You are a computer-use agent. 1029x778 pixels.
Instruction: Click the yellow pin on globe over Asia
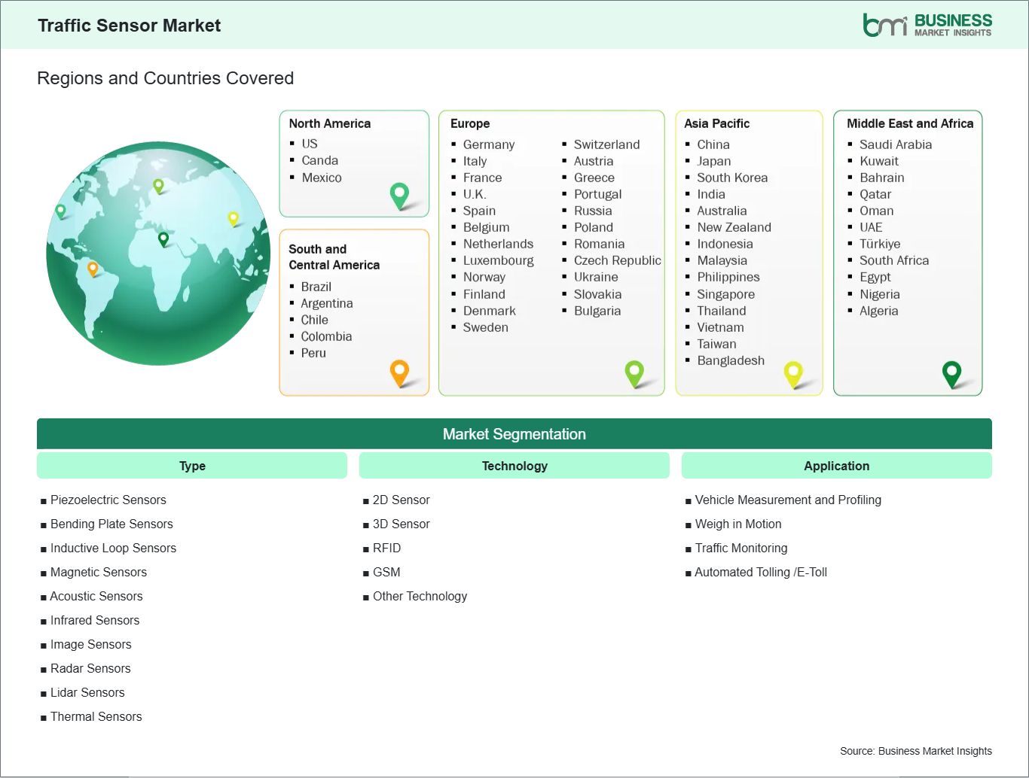click(233, 219)
